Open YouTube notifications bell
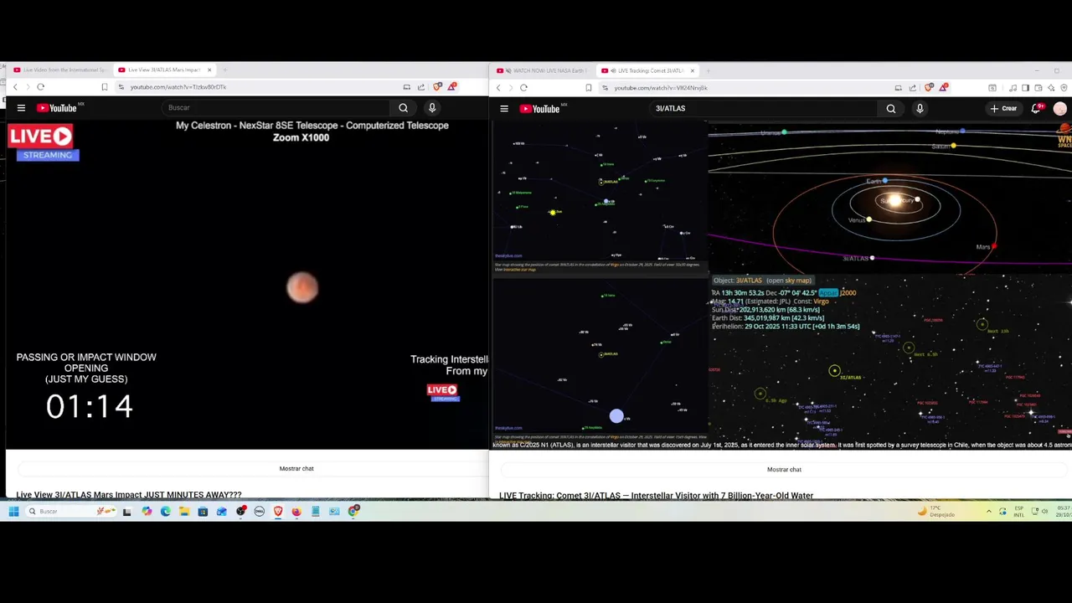The height and width of the screenshot is (603, 1072). 1037,108
